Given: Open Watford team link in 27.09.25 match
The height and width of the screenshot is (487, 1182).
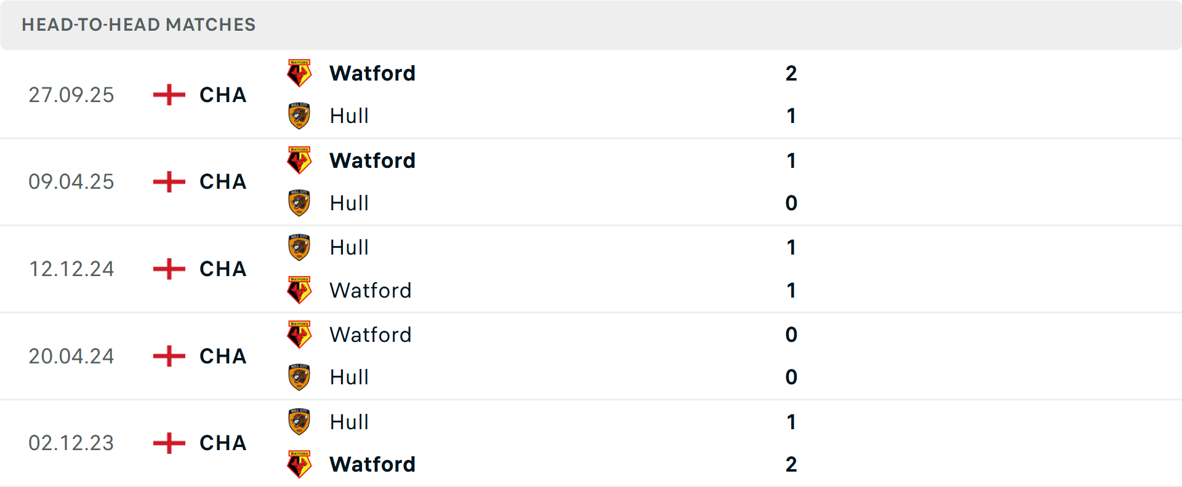Looking at the screenshot, I should click(372, 73).
